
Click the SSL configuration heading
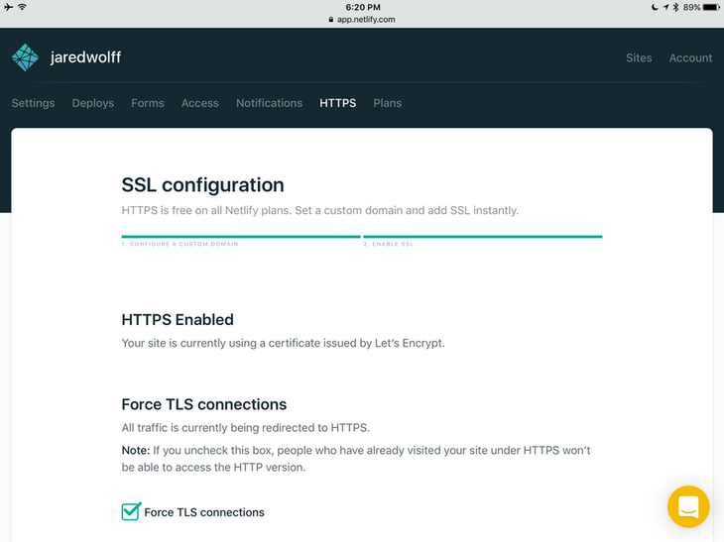click(x=202, y=185)
